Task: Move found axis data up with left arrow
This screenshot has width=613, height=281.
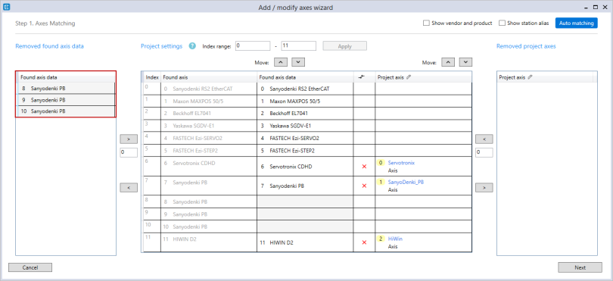Action: (281, 62)
